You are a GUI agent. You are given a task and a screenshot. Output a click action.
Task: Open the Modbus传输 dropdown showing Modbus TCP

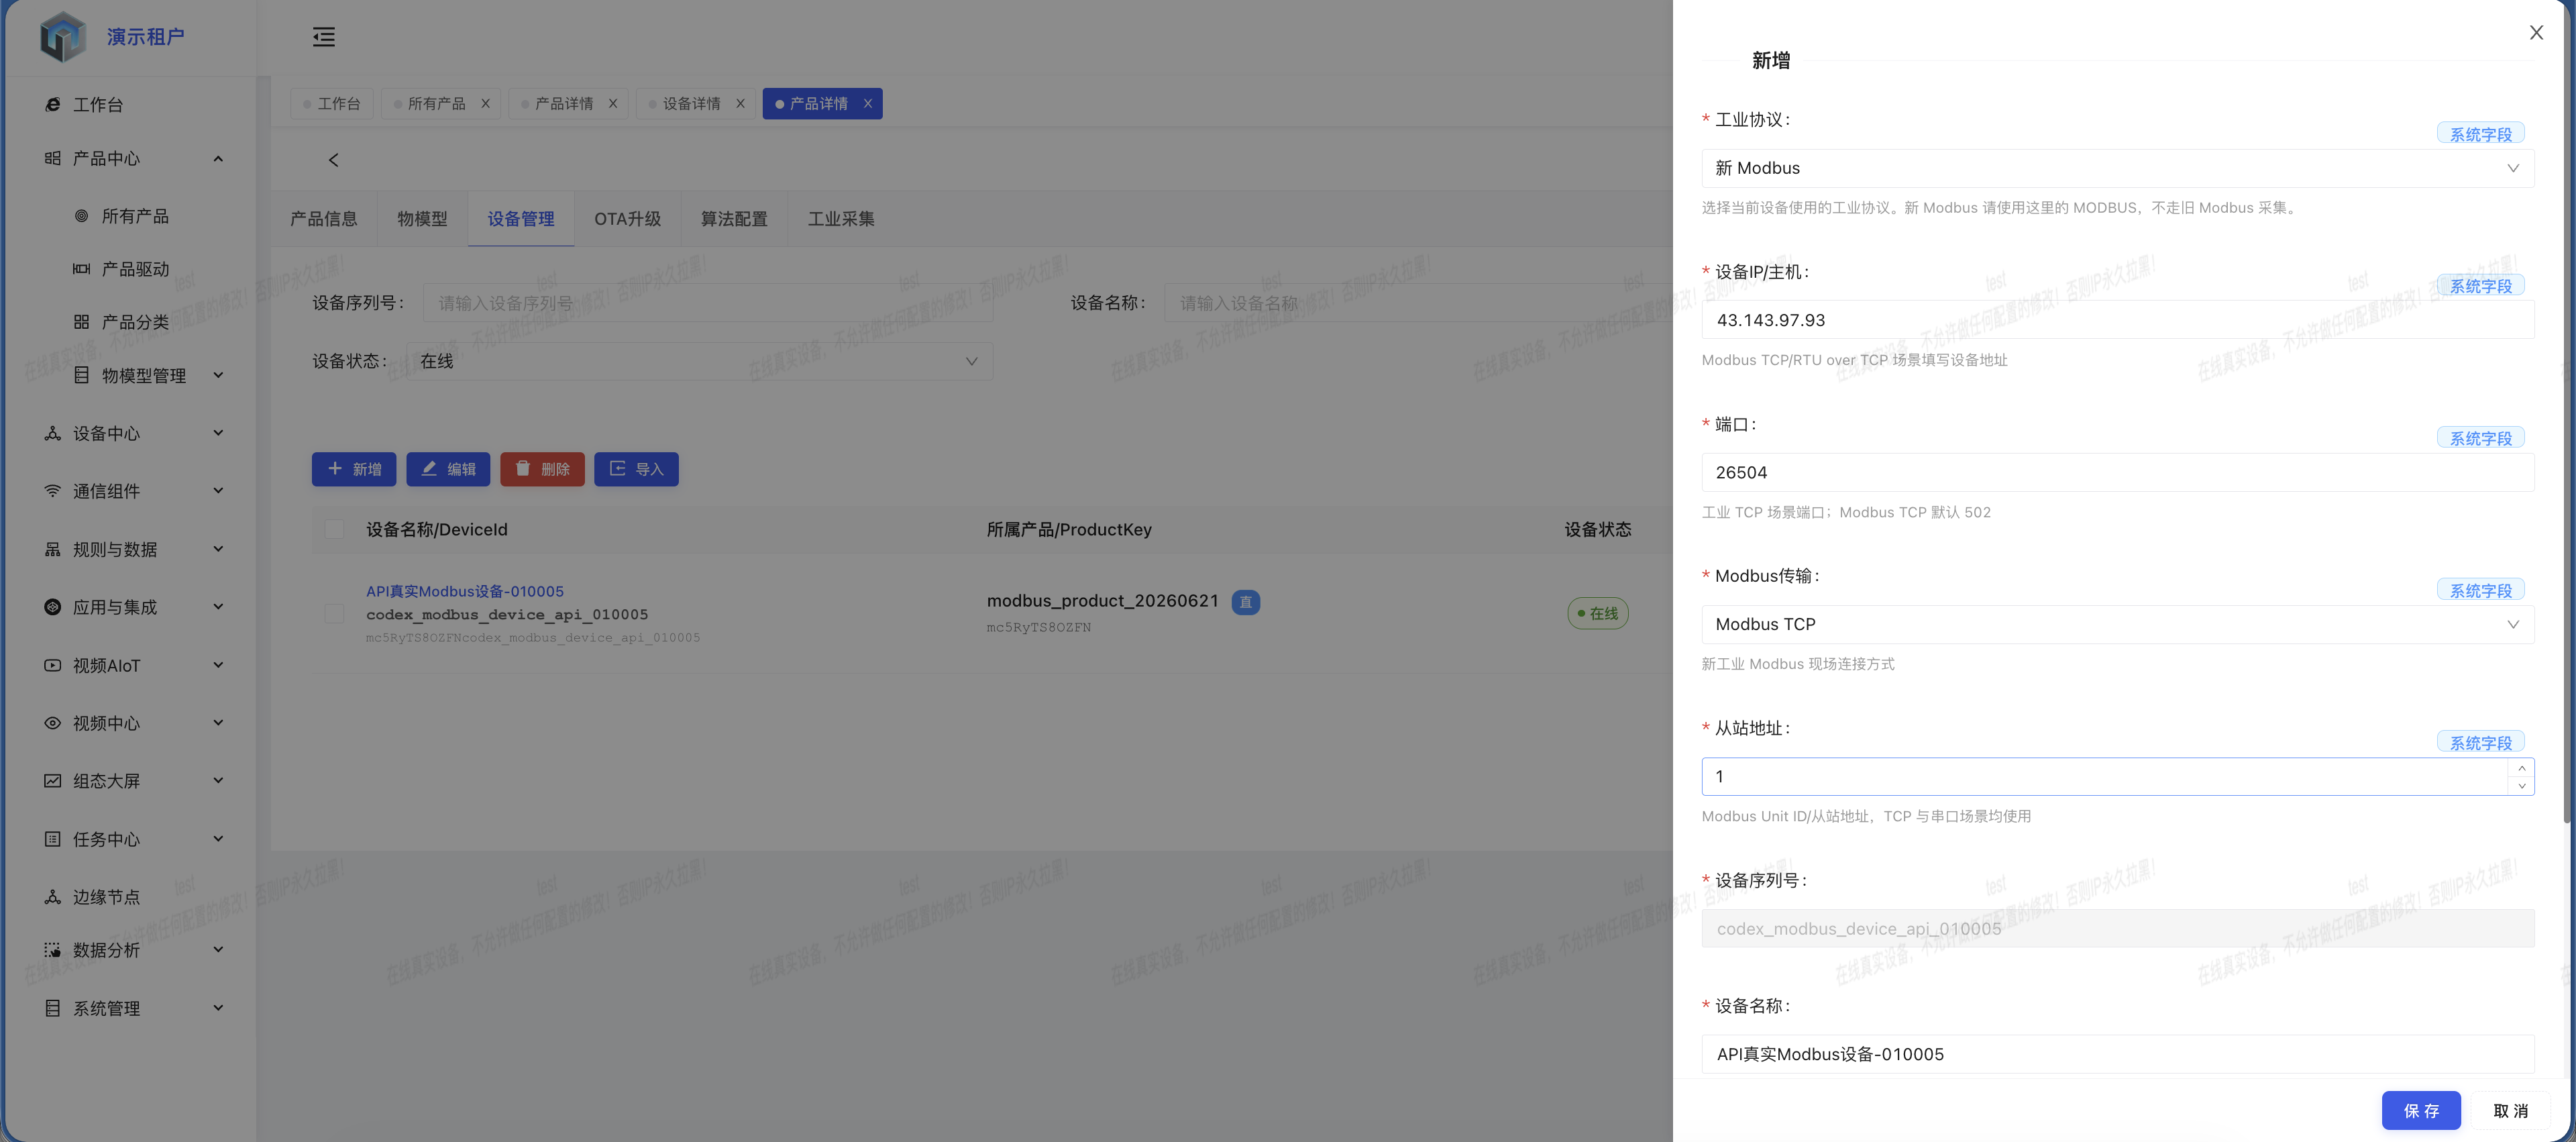click(x=2117, y=624)
